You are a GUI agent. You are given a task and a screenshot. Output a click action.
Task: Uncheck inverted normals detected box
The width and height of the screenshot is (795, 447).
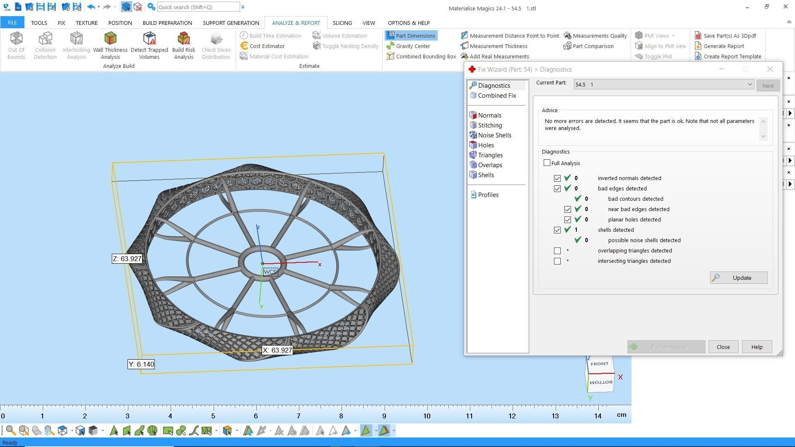[557, 178]
